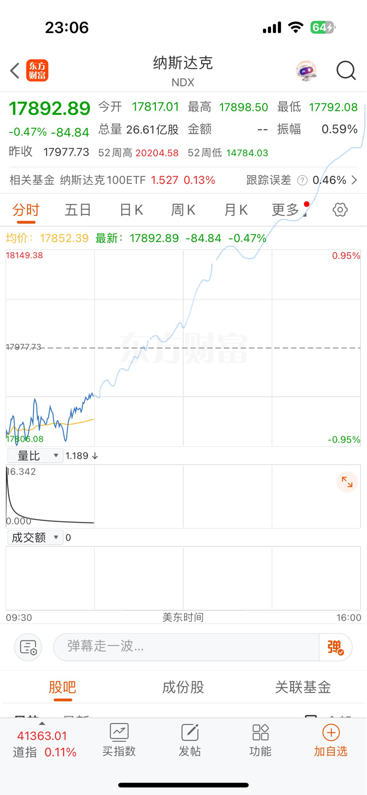Switch to the 成份股 tab
Screen dimensions: 367x795
[x=183, y=687]
